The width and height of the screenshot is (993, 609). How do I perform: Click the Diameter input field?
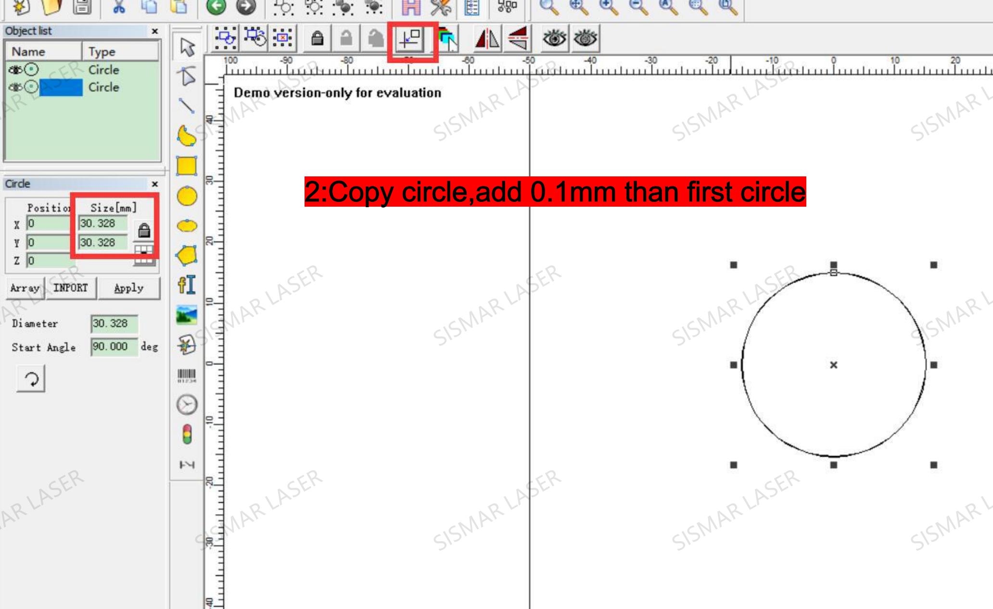point(114,323)
